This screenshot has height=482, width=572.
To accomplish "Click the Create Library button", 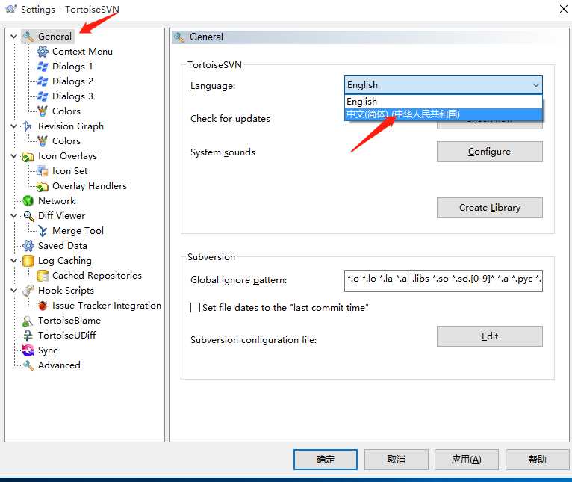I will (490, 208).
